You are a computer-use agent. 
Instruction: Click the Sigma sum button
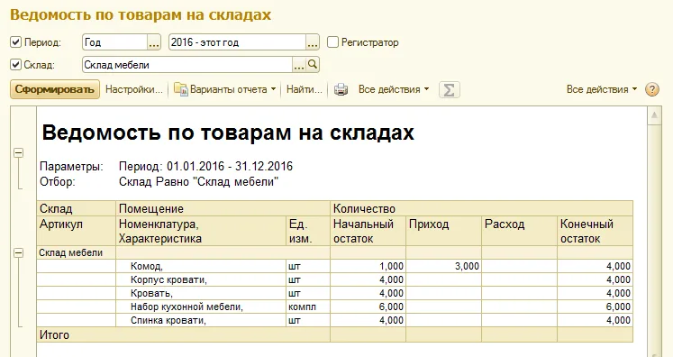[x=449, y=90]
